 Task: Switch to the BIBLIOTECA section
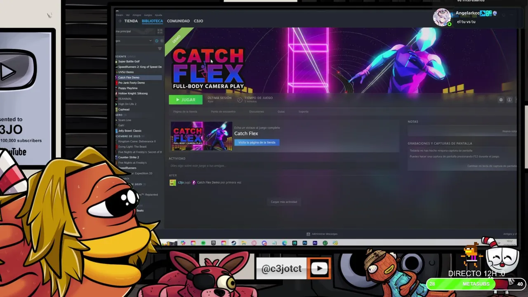(152, 21)
